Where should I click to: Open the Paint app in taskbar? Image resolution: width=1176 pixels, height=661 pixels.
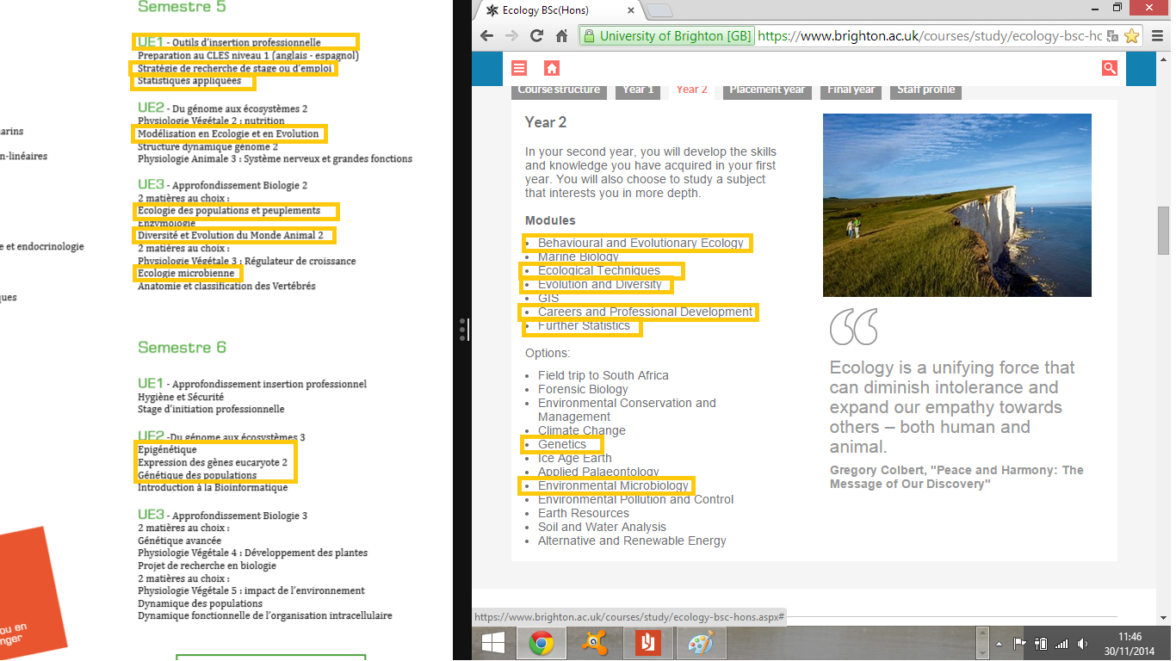[x=701, y=643]
